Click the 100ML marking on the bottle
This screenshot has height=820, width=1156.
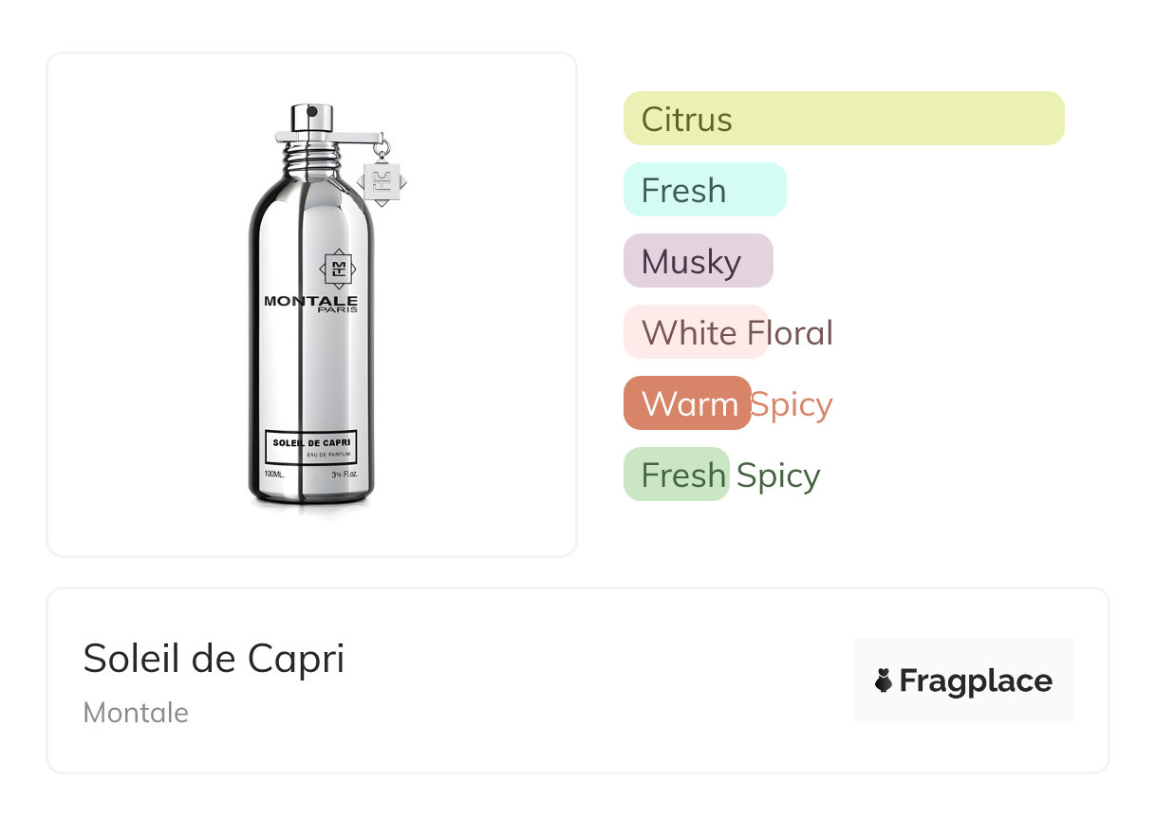[x=274, y=473]
